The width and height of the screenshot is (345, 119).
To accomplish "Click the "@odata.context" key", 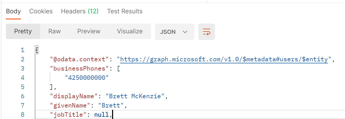I will (x=80, y=59).
